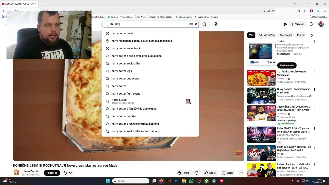Click the Sdílet share button

[210, 173]
